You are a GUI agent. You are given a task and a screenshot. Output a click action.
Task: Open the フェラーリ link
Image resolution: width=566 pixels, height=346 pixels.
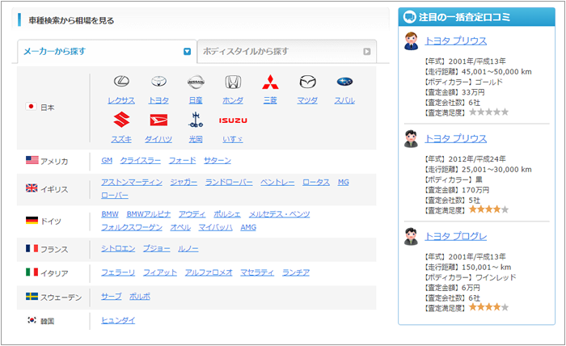(x=118, y=272)
